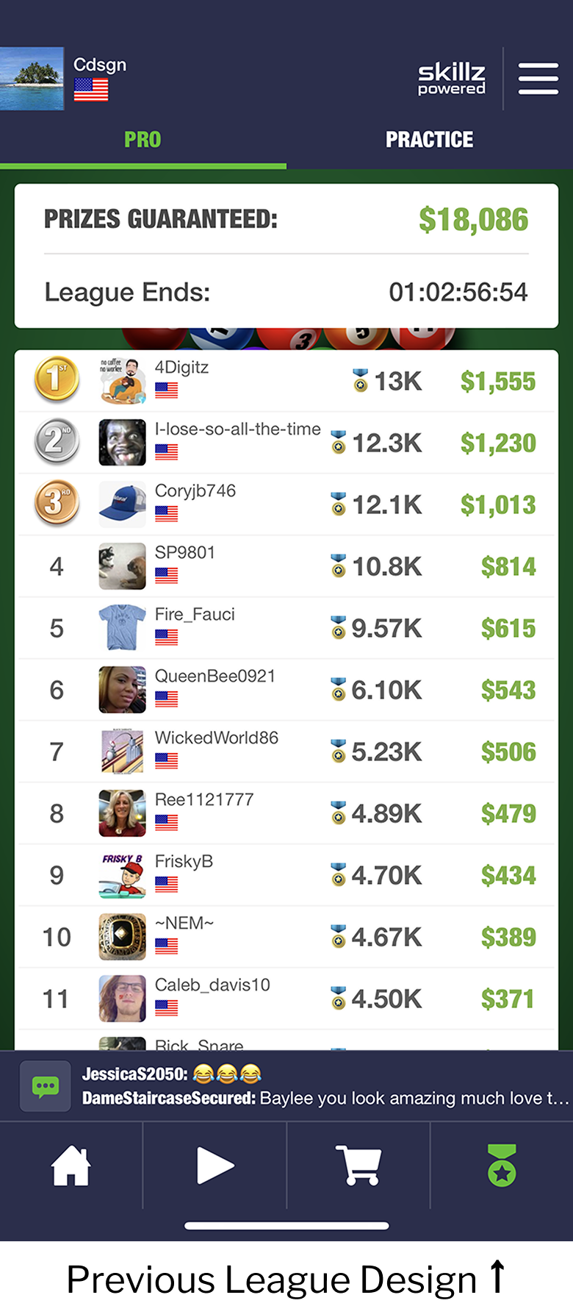This screenshot has width=573, height=1306.
Task: Open the shopping cart store
Action: (358, 1166)
